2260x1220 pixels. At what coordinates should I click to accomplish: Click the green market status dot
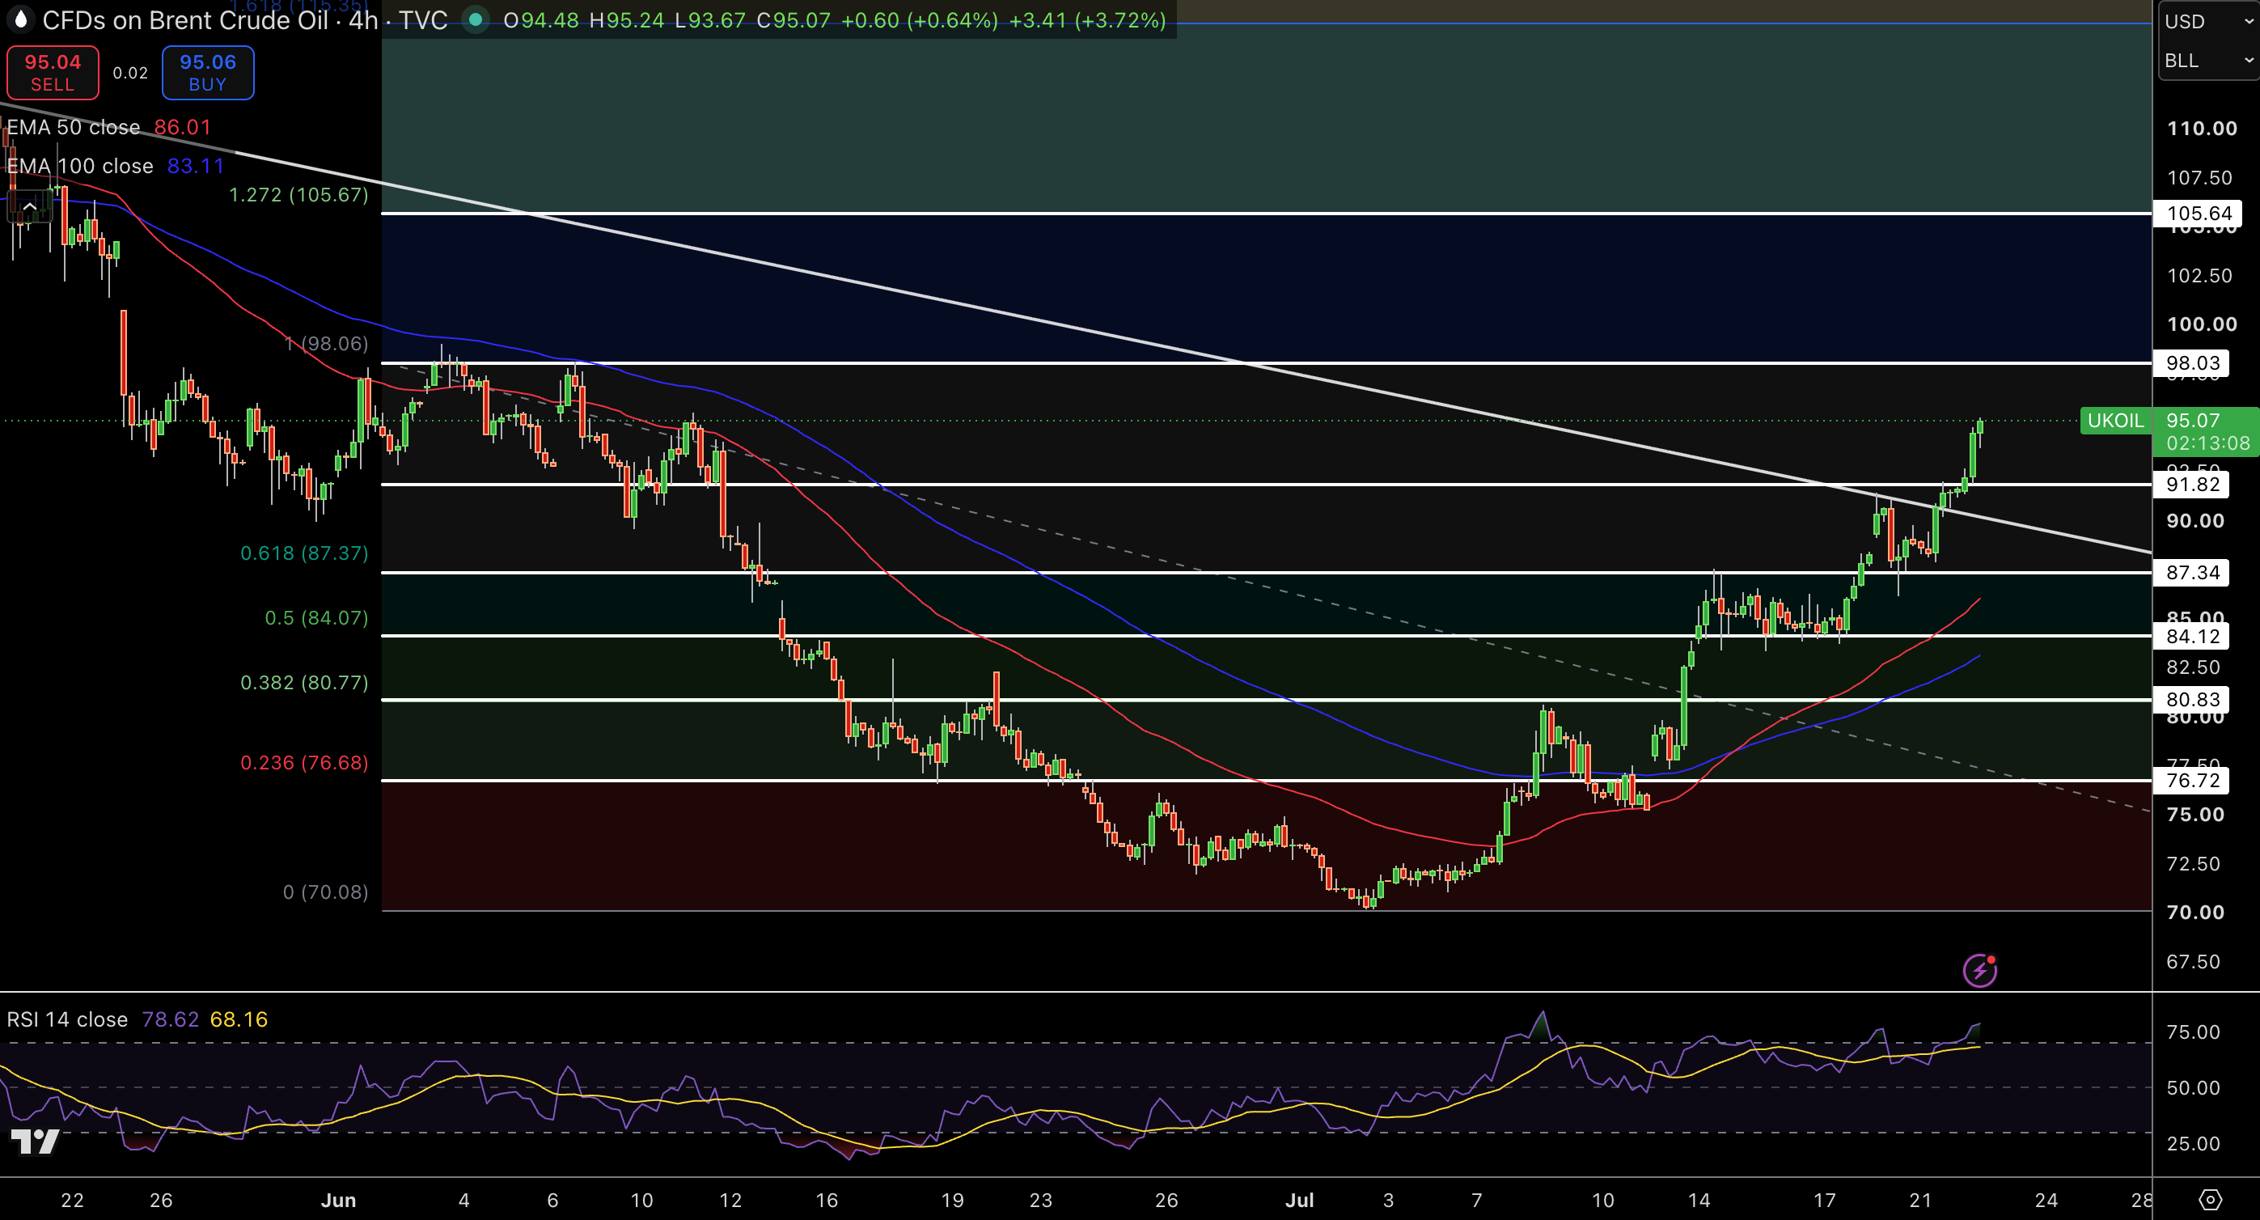(476, 19)
